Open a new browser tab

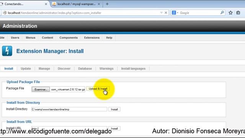(x=107, y=4)
